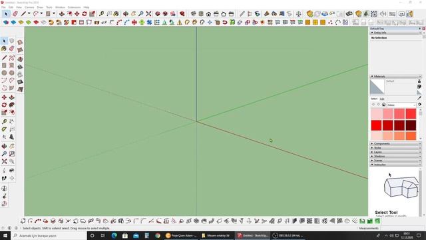Select the Walk footprints tool in left toolbar
The width and height of the screenshot is (426, 240).
[x=4, y=178]
